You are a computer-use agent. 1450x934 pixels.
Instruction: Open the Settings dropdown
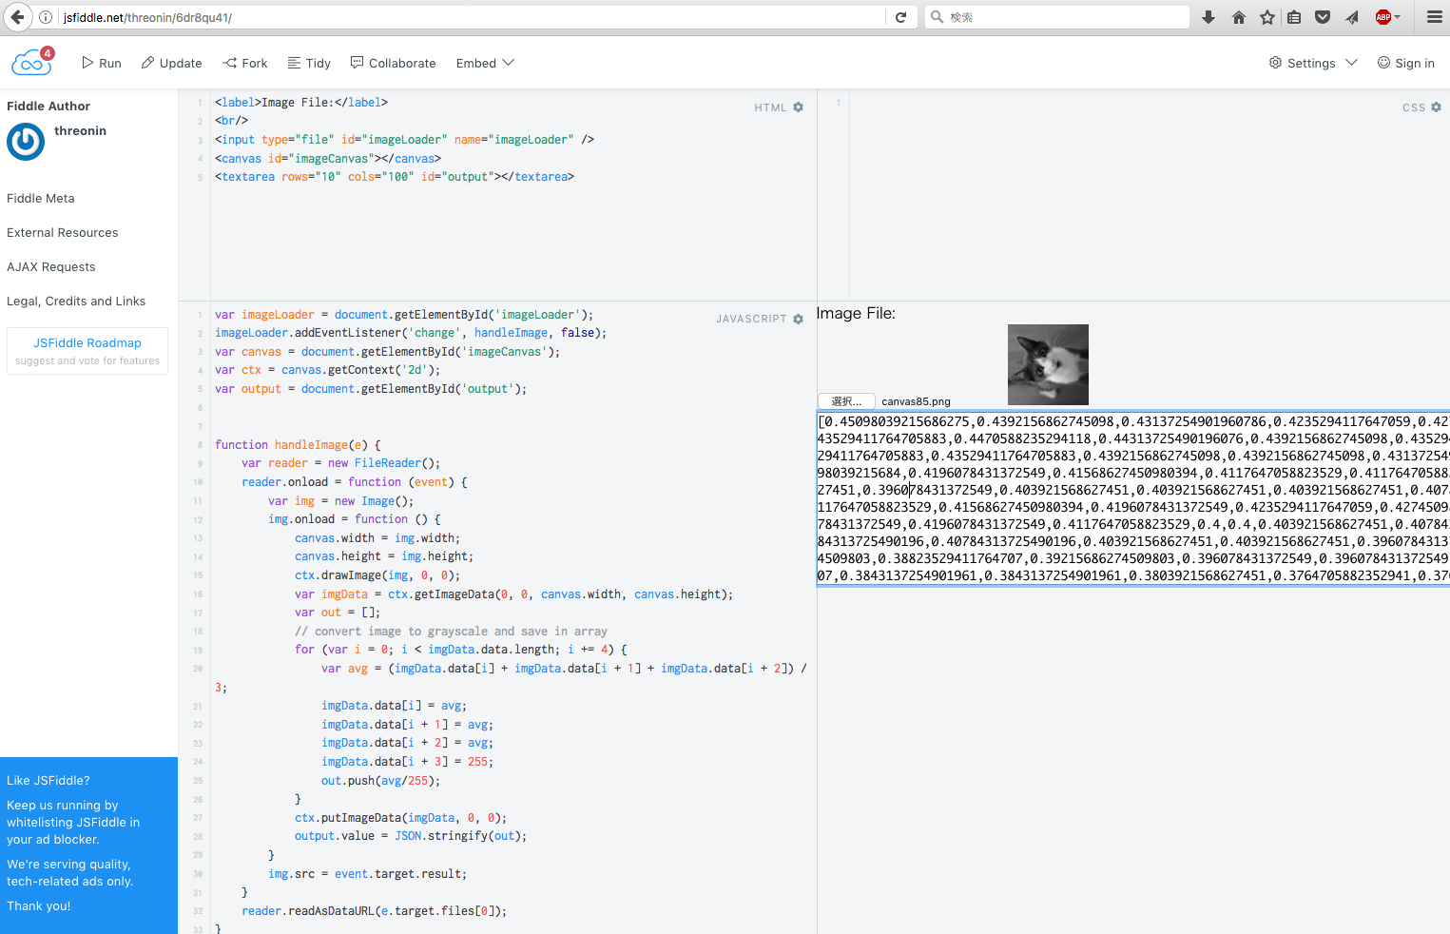tap(1312, 63)
